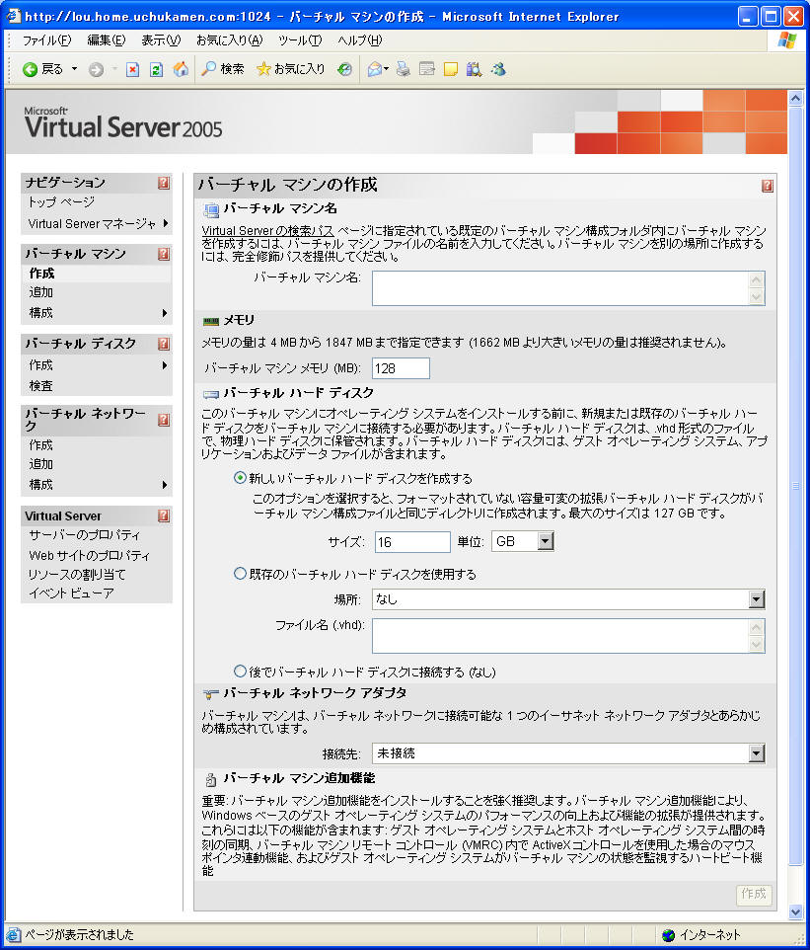
Task: Click the page scrollbar down arrow
Action: click(x=795, y=911)
